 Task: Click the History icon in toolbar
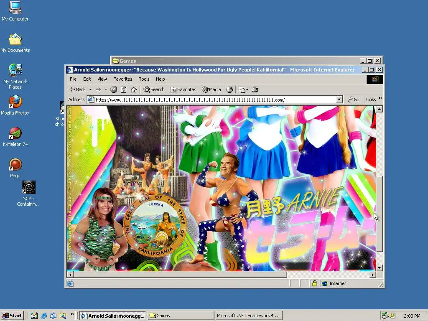(x=229, y=89)
